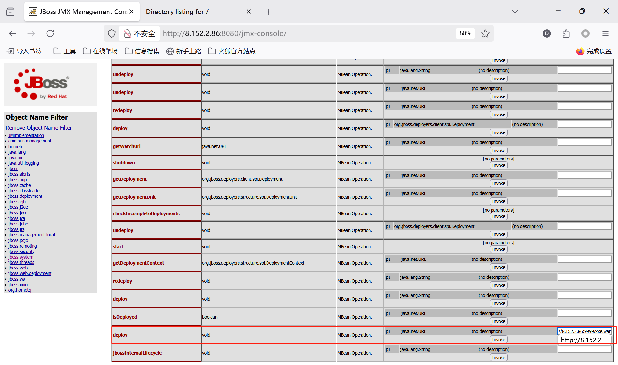Image resolution: width=618 pixels, height=365 pixels.
Task: Invoke the getWatchUrl operation
Action: pos(499,151)
